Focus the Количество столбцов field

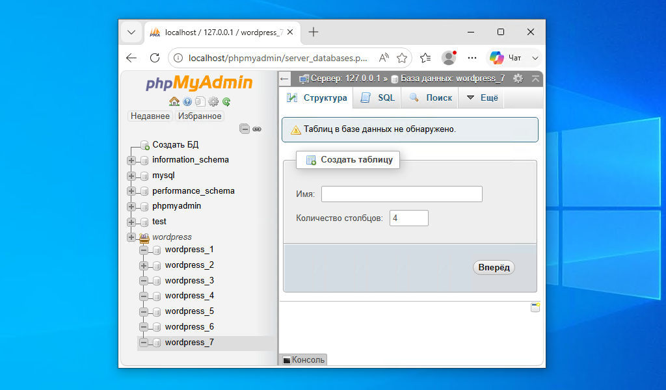click(x=408, y=218)
